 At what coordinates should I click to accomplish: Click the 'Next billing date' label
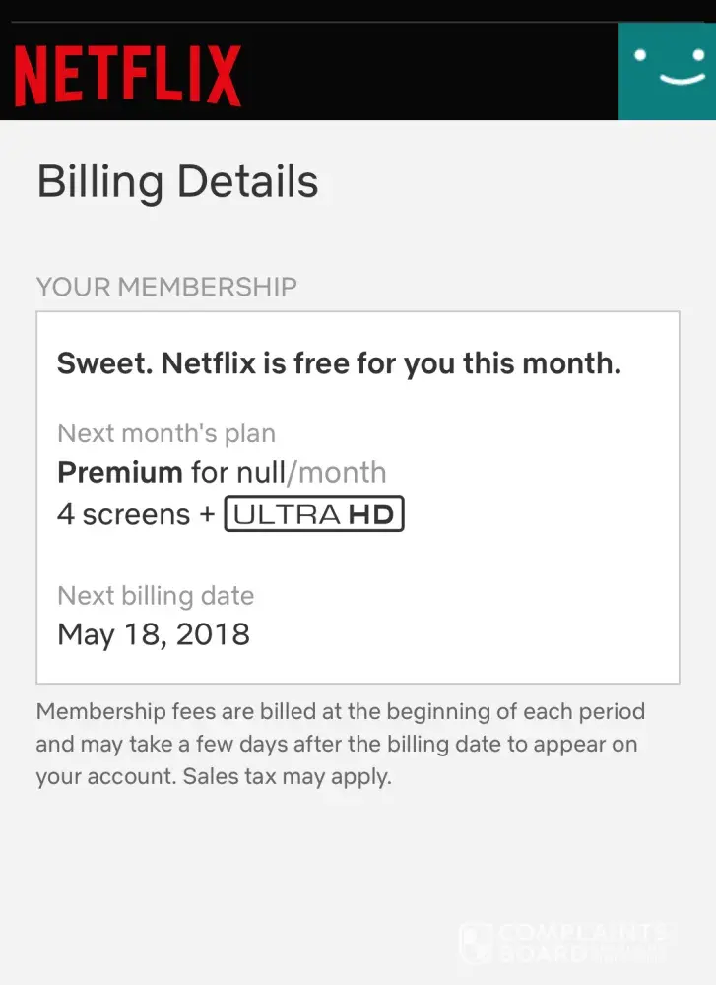click(x=156, y=596)
